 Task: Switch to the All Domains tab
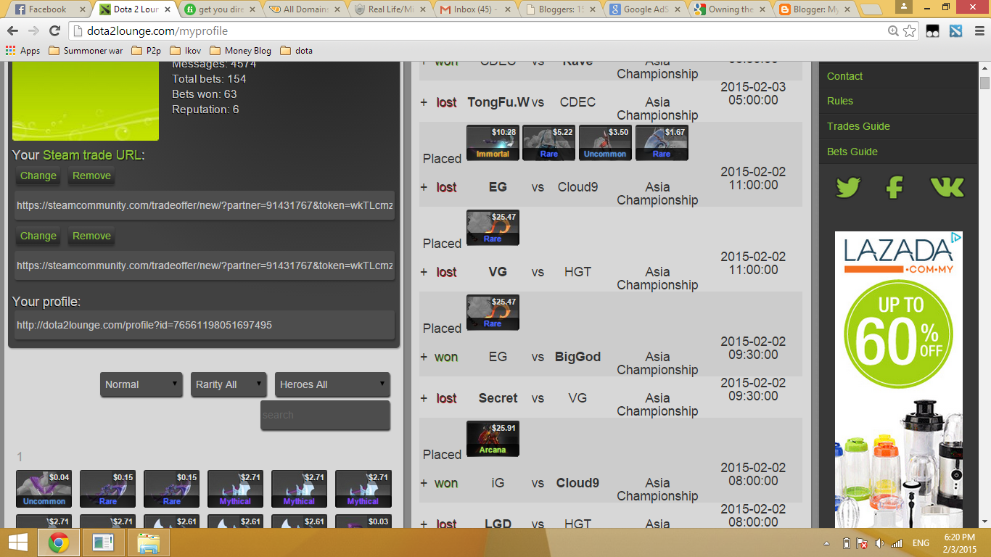[x=303, y=9]
